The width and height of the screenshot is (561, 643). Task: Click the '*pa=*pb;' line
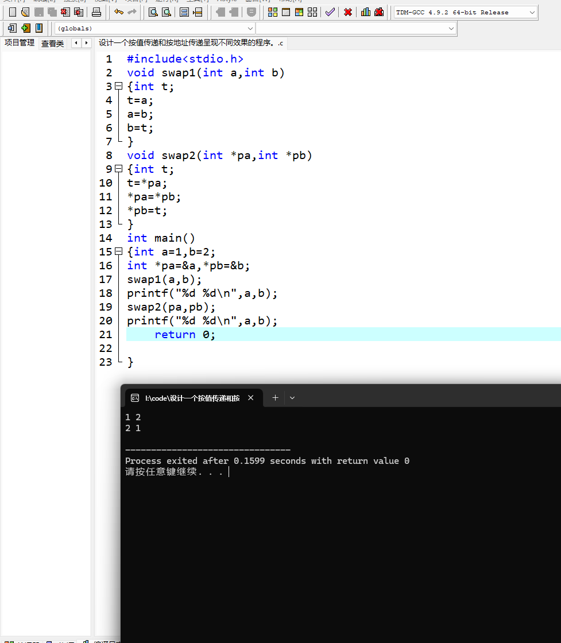(x=154, y=196)
